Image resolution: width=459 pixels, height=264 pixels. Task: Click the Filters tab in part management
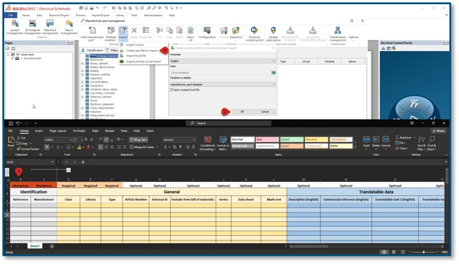click(112, 50)
